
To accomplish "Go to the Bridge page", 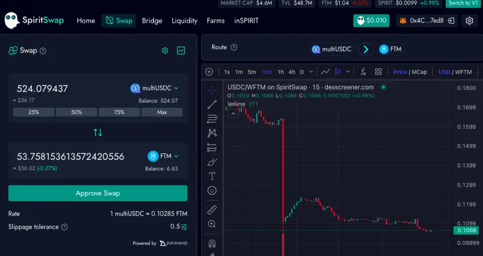I will point(152,21).
